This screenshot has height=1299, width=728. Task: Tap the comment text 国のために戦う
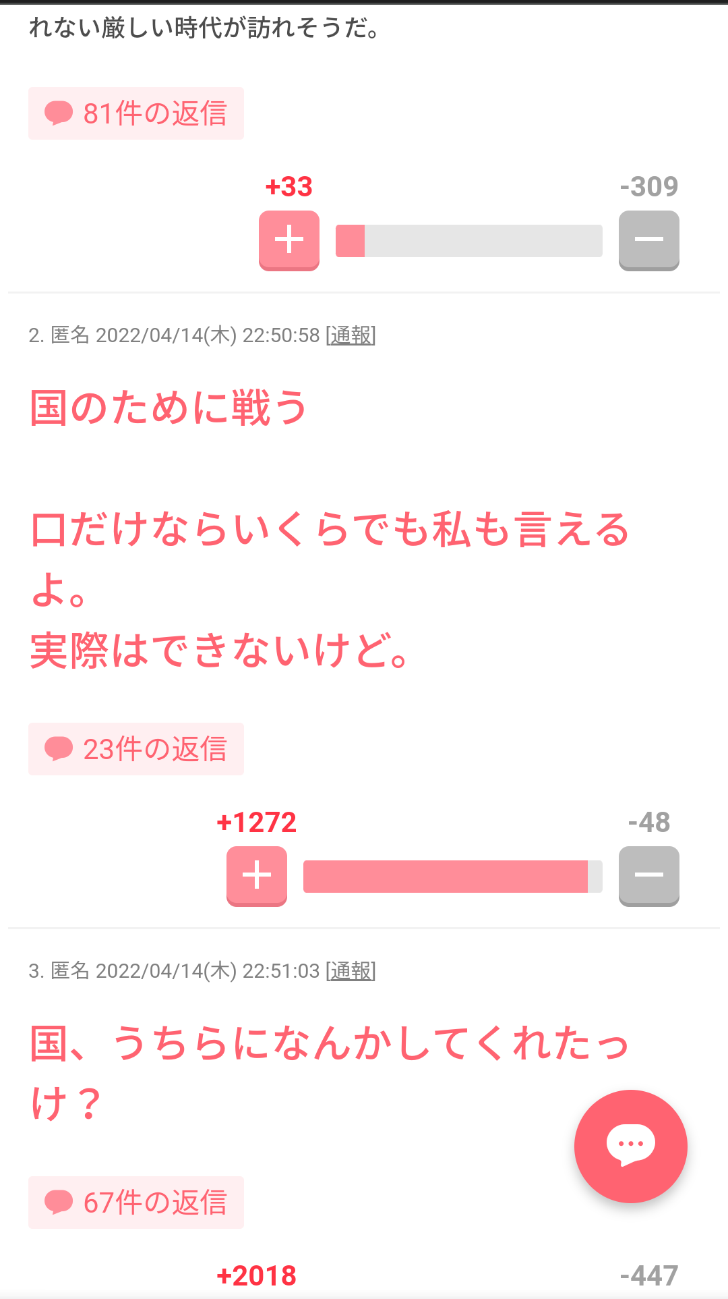(169, 408)
